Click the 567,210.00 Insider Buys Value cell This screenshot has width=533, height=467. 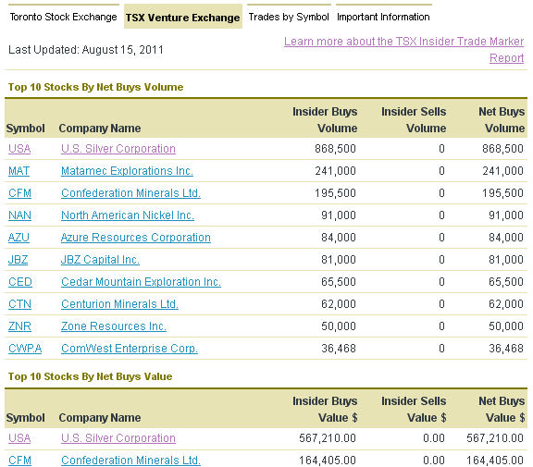point(328,438)
